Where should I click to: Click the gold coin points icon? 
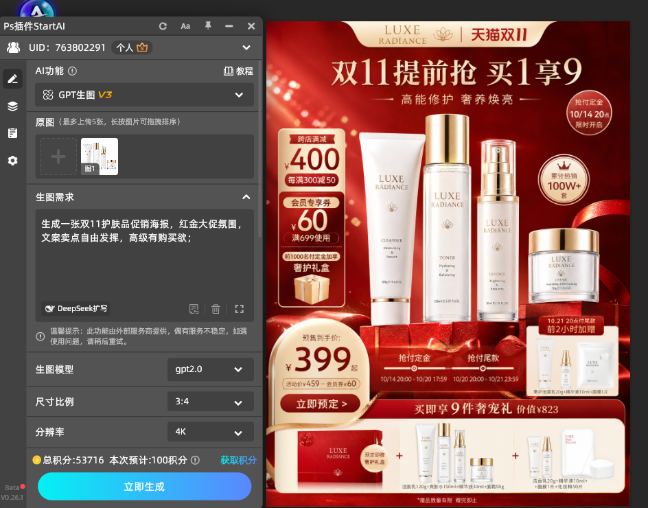37,460
